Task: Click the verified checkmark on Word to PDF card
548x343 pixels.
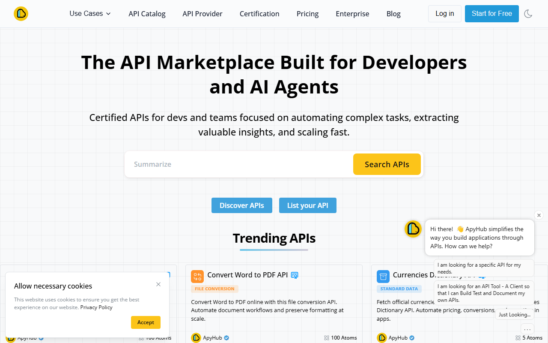Action: [226, 338]
